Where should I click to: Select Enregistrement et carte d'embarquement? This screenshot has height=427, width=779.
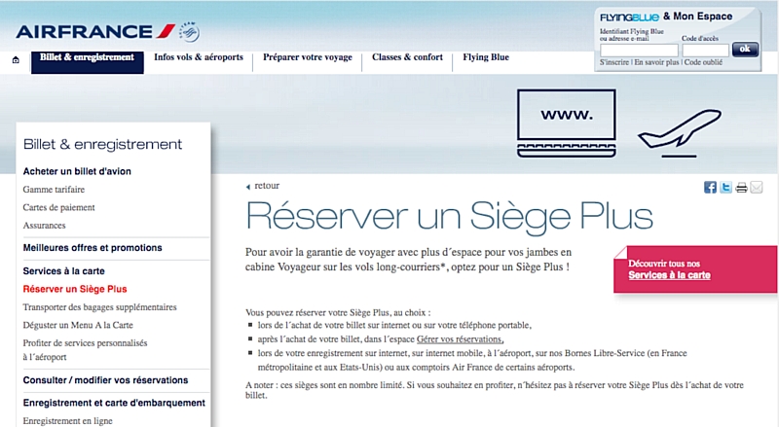pyautogui.click(x=114, y=403)
